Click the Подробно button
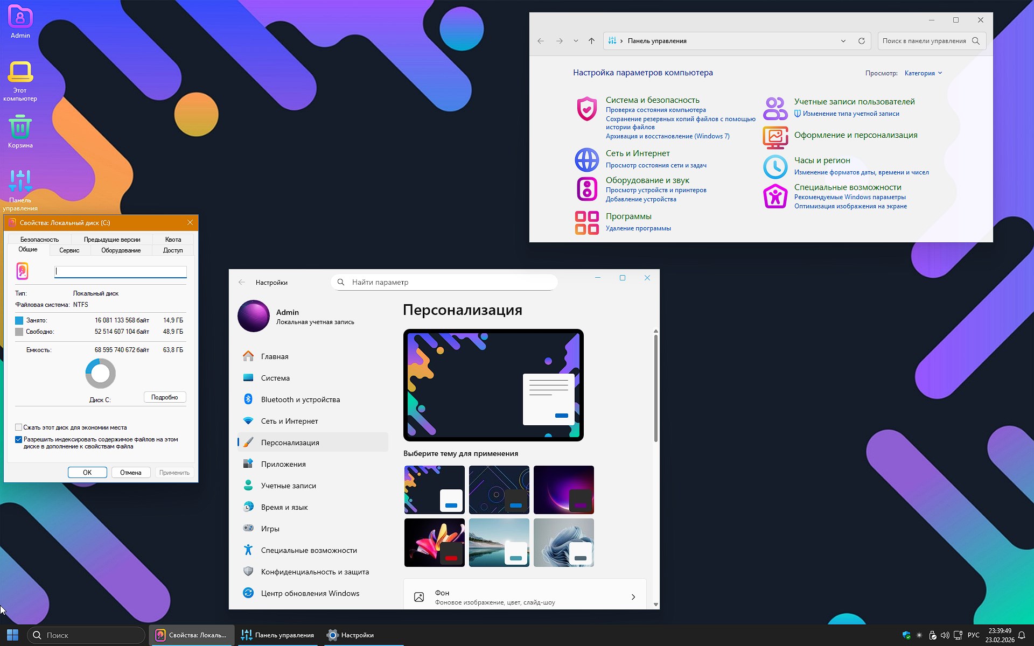Viewport: 1034px width, 646px height. click(x=164, y=397)
